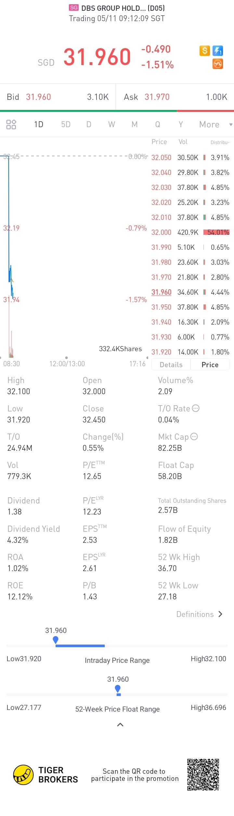Viewport: 234px width, 816px height.
Task: Select the 5D chart period
Action: pos(66,124)
